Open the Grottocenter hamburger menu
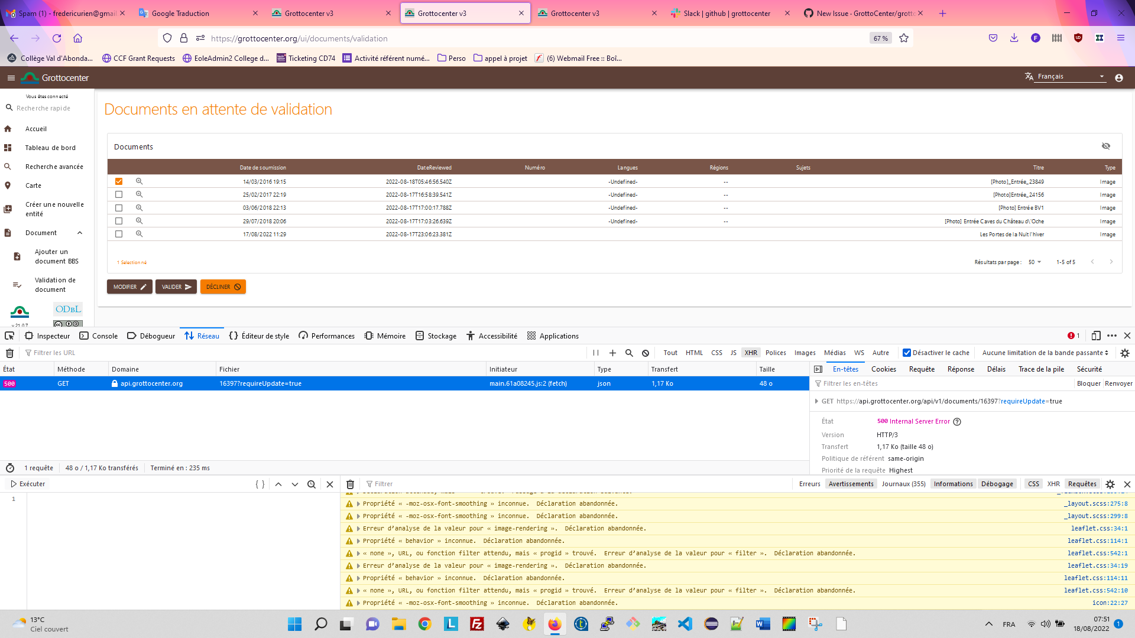 click(11, 77)
